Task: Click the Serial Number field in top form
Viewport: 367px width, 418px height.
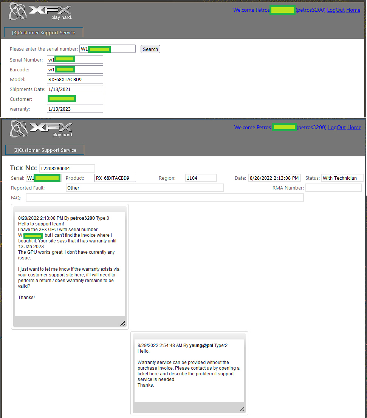Action: click(x=75, y=60)
